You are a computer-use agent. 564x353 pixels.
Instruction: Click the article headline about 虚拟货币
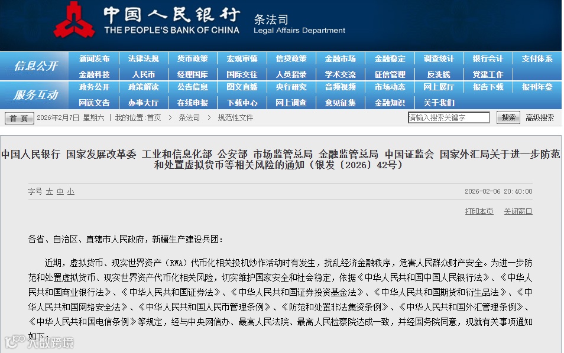pyautogui.click(x=281, y=159)
